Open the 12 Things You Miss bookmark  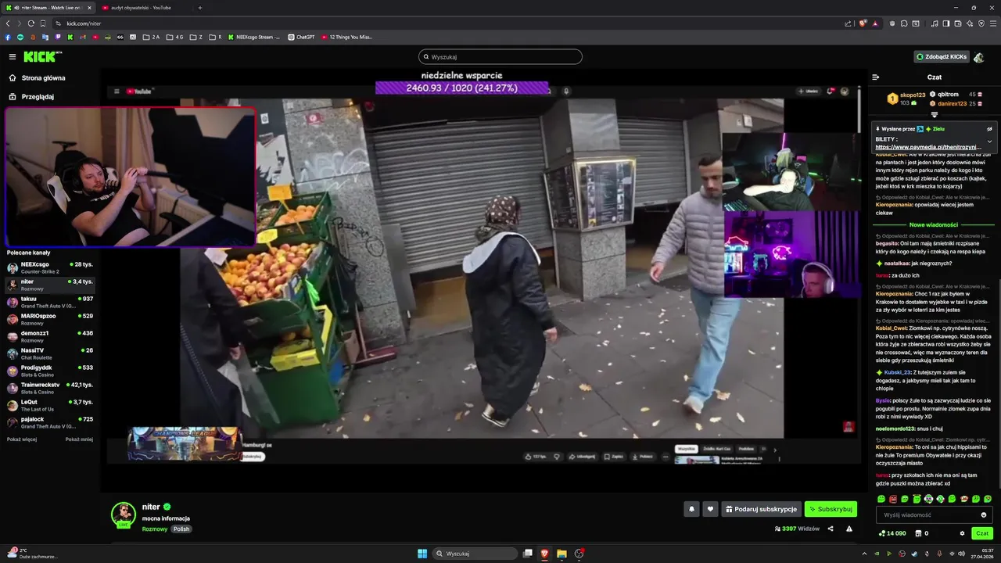(x=347, y=37)
